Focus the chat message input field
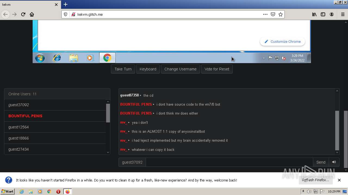The height and width of the screenshot is (195, 348). point(229,162)
